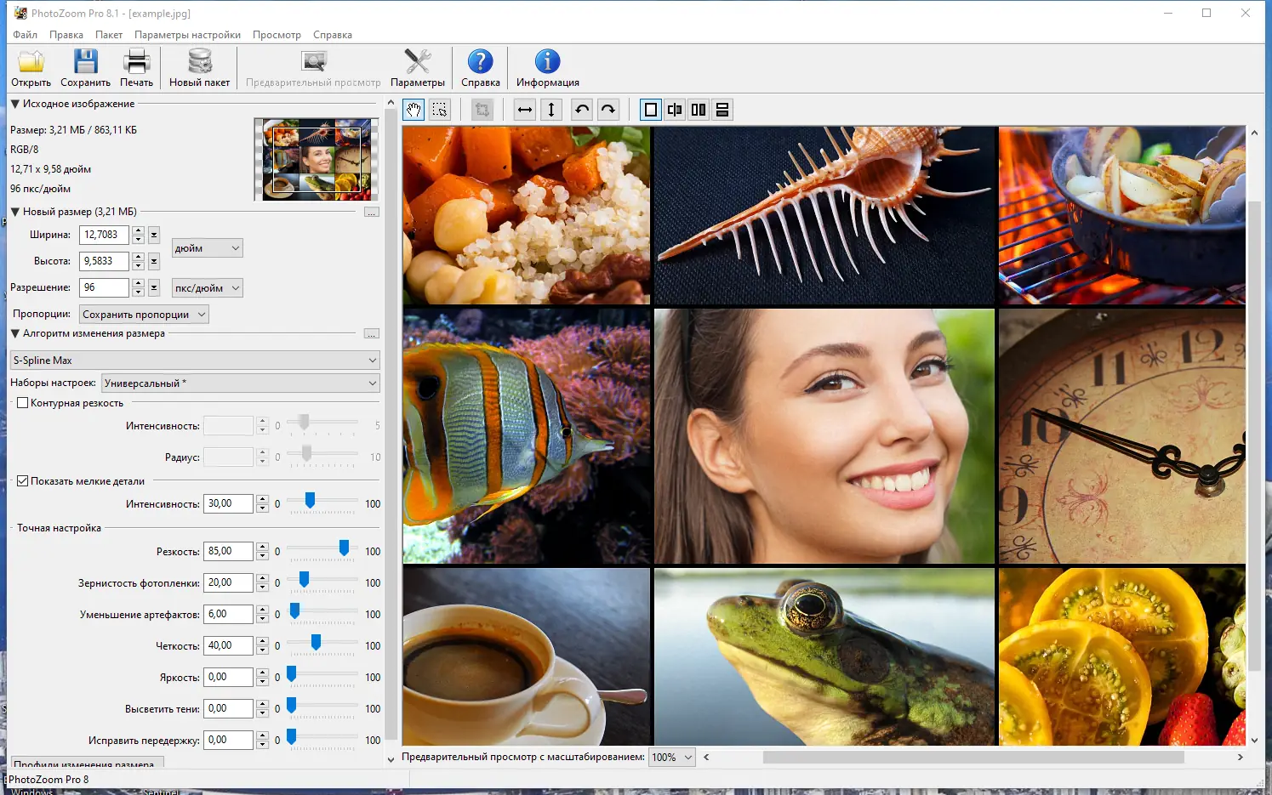Screen dimensions: 1272x795
Task: Select the hand pan tool
Action: 414,110
